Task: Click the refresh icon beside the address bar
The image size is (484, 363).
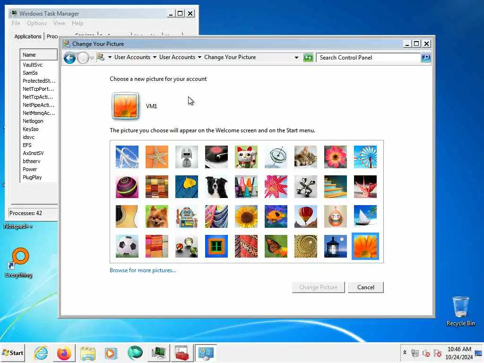Action: [x=308, y=58]
